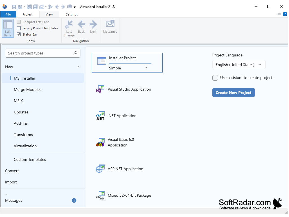Select Merge Modules category

click(27, 89)
